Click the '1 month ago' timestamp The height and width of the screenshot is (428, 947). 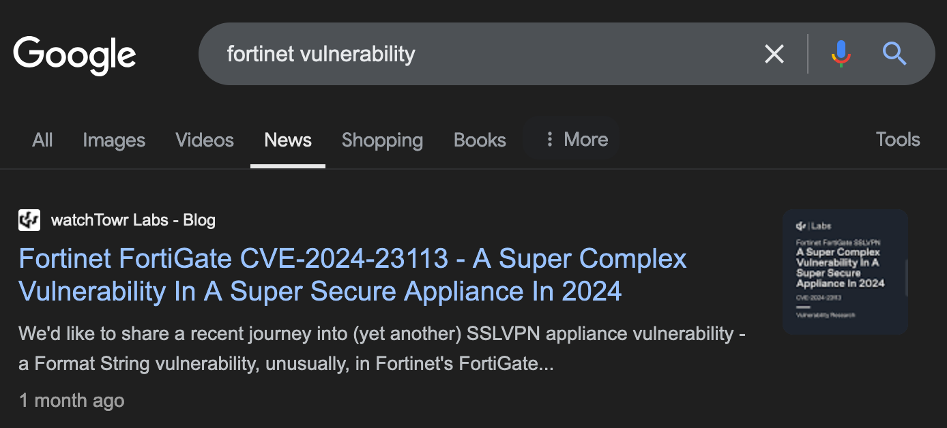[x=72, y=400]
